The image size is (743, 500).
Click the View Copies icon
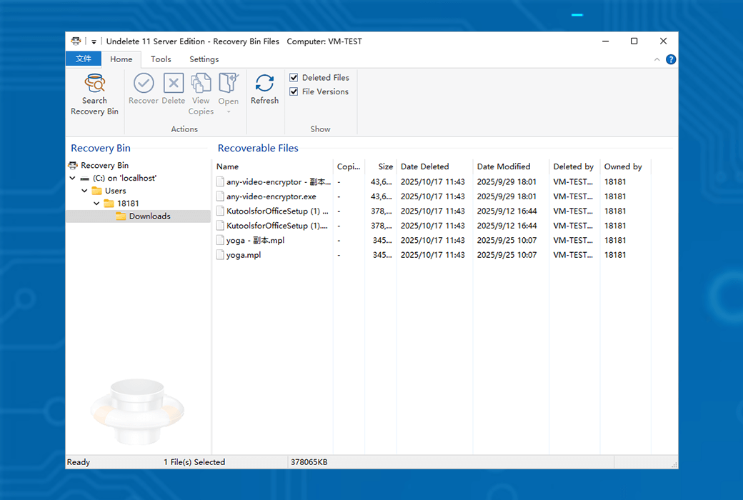(x=201, y=84)
